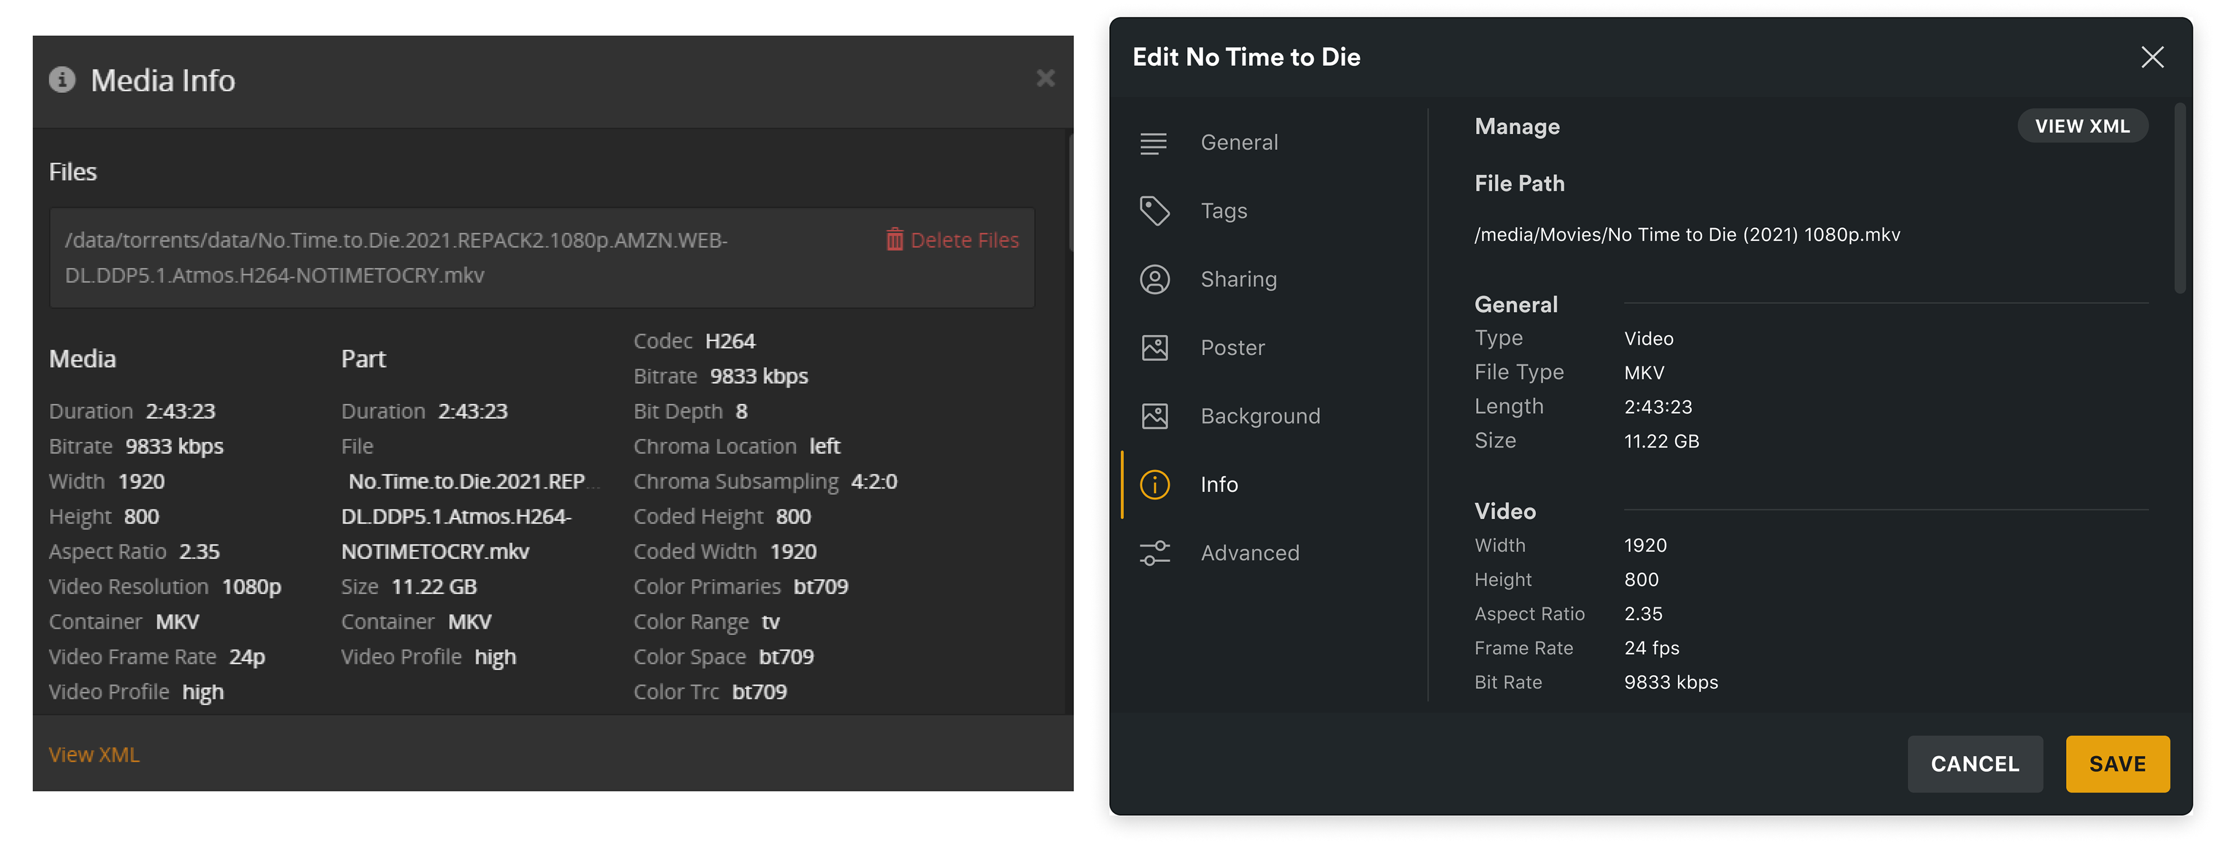The image size is (2216, 844).
Task: Click the Aspect Ratio value 2.35 in Edit dialog
Action: pos(1643,613)
